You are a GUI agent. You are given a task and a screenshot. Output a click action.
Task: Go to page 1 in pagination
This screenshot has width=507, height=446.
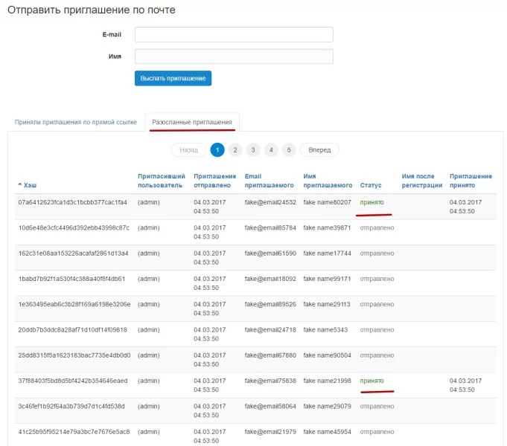pos(217,150)
